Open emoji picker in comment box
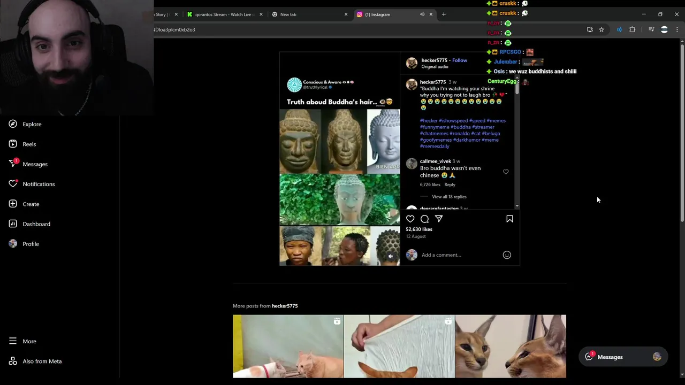Screen dimensions: 685x385 [x=507, y=255]
